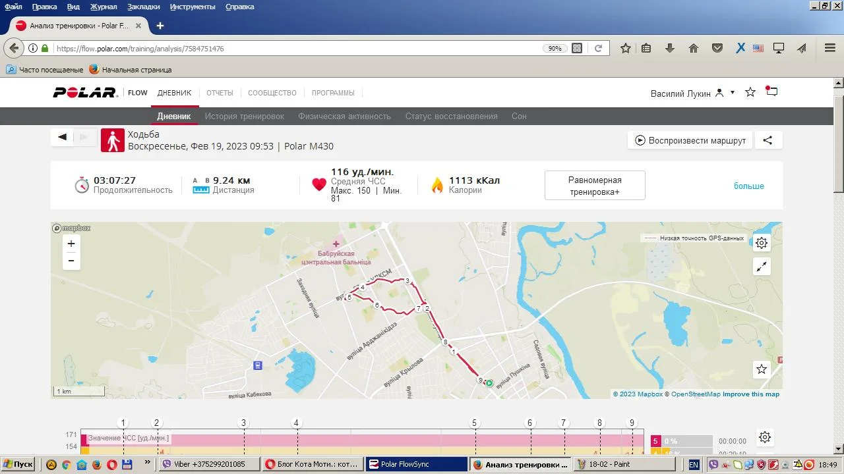Switch to Статус восстановления tab
The image size is (844, 474).
(452, 116)
